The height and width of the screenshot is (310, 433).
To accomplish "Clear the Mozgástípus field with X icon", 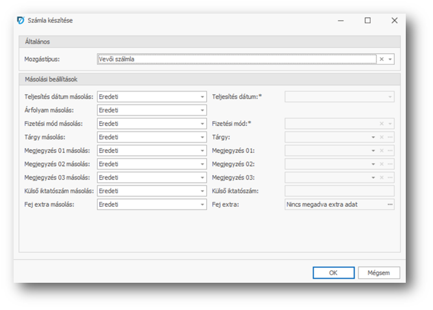I will 382,59.
